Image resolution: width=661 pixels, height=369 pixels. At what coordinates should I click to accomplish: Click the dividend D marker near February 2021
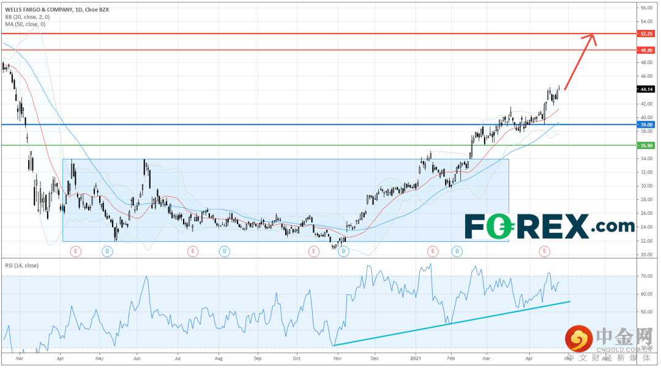(457, 252)
